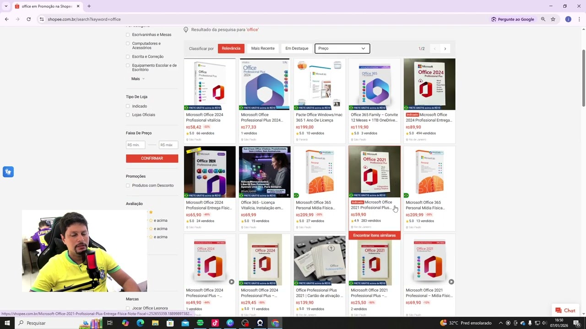Show hidden system tray icons
The width and height of the screenshot is (586, 329).
(x=500, y=323)
